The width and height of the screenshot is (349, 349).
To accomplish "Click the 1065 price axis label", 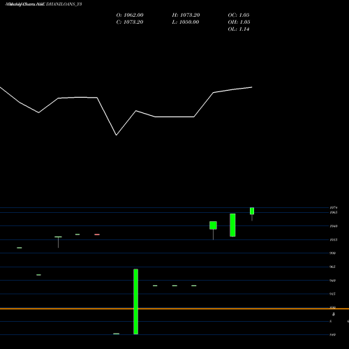I will (334, 212).
